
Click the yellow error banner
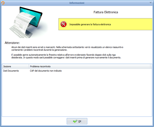105,24
